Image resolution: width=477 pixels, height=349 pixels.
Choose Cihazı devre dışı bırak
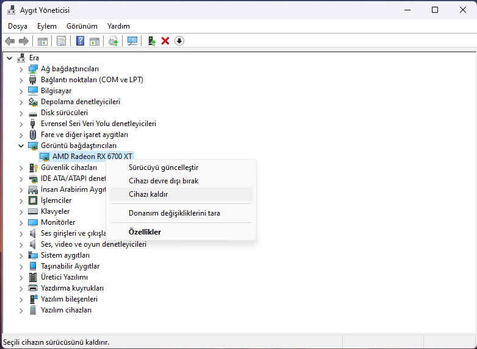[181, 181]
